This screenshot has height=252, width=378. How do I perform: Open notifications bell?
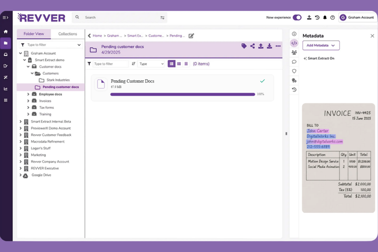click(x=325, y=17)
